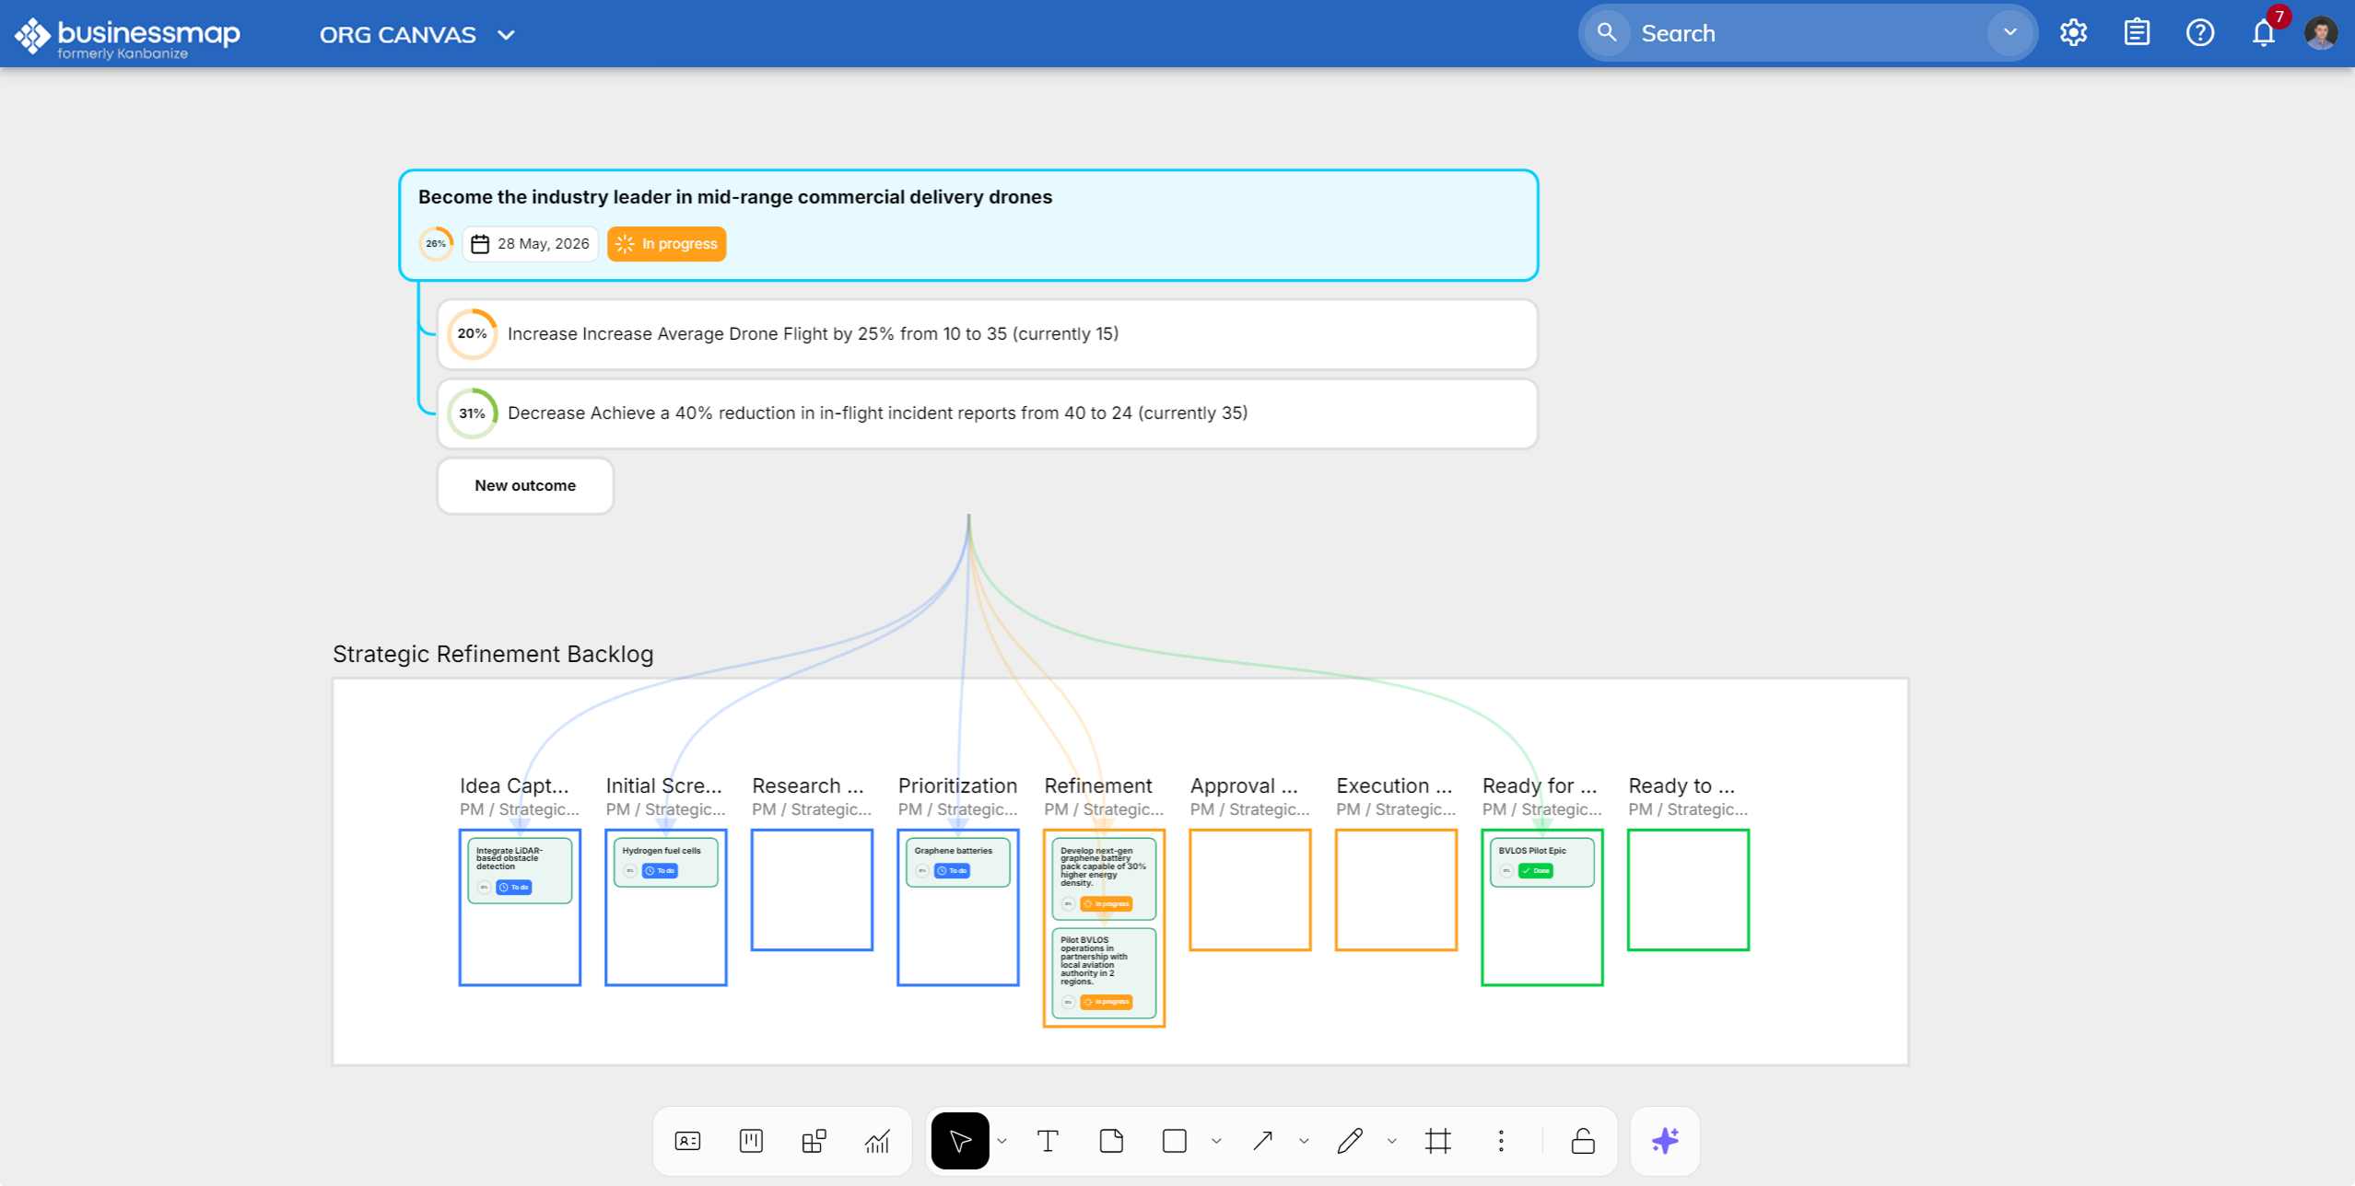The width and height of the screenshot is (2355, 1186).
Task: Click the kanban board insert icon
Action: 751,1142
